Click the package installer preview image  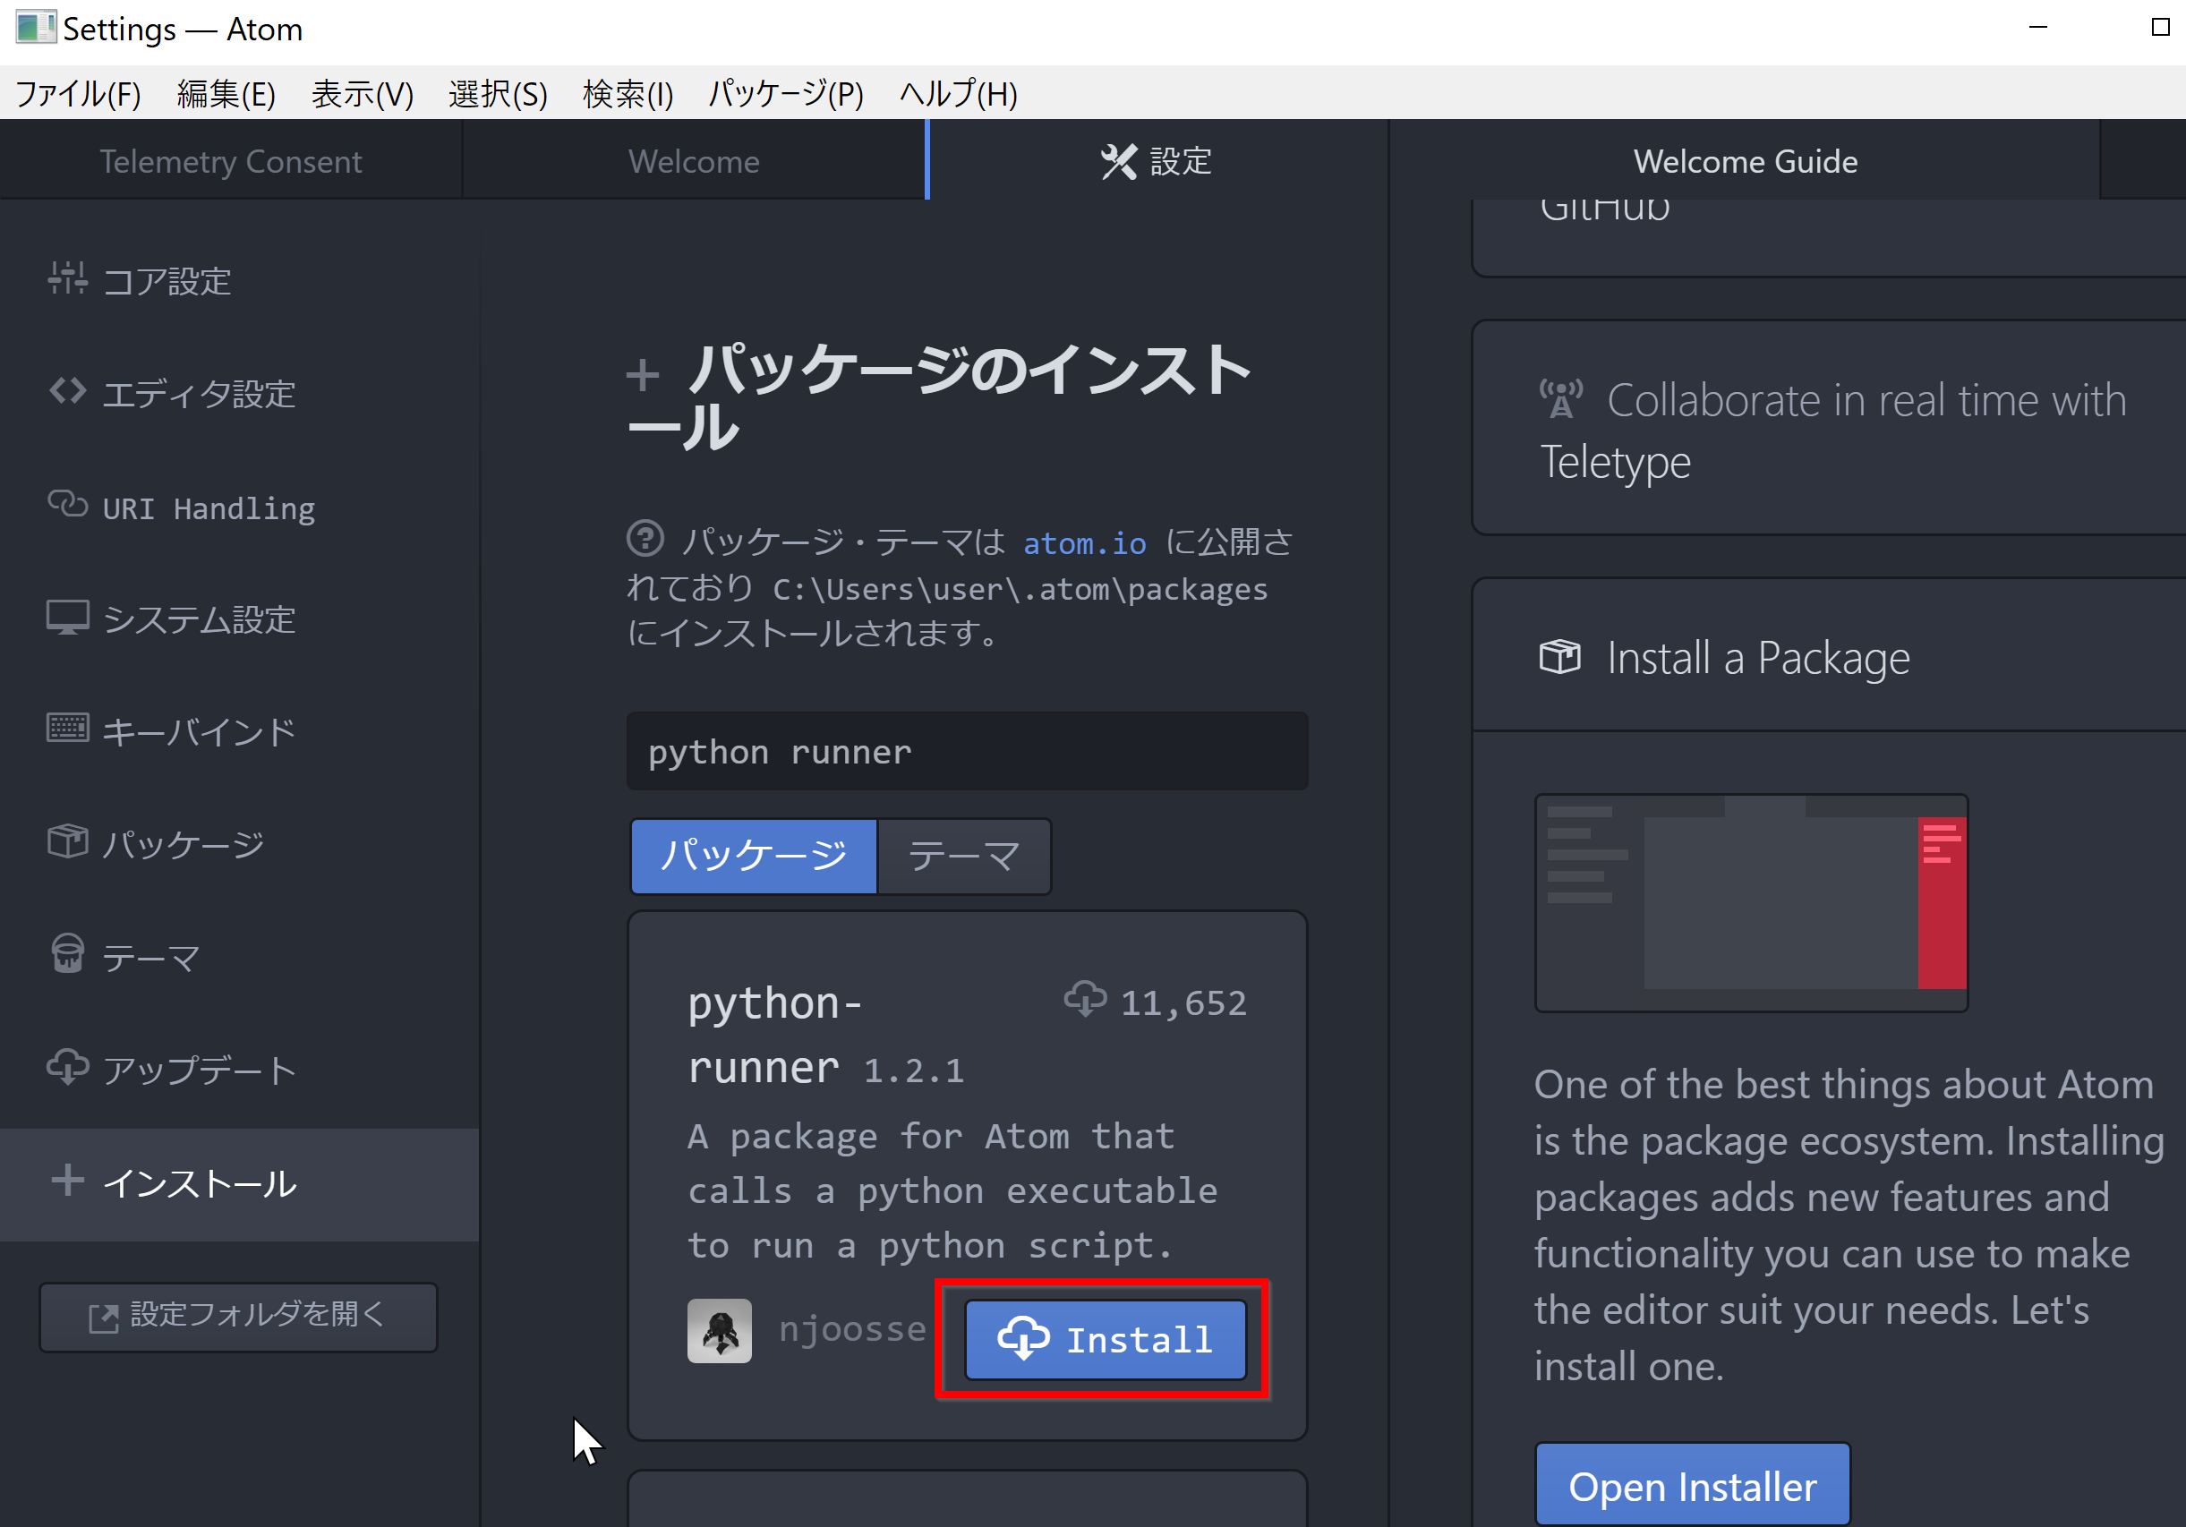pos(1751,902)
